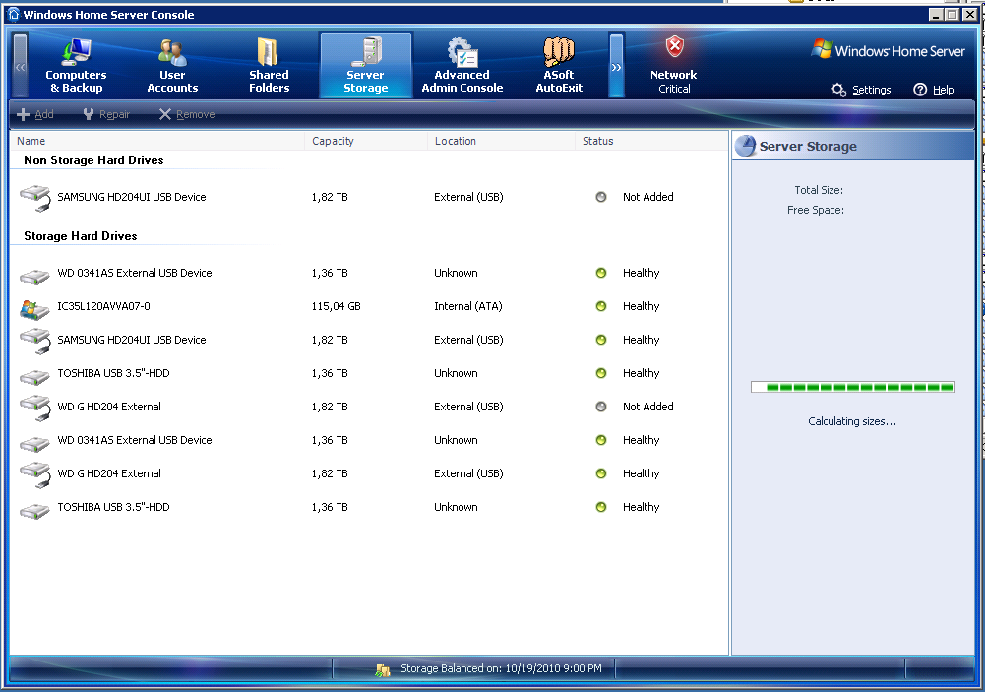
Task: Click the Remove toolbar button
Action: click(187, 114)
